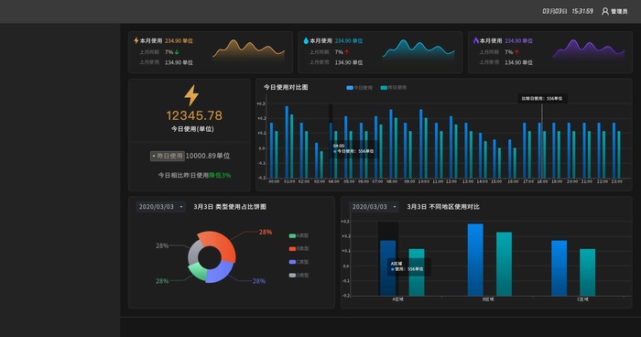Screen dimensions: 641x337
Task: Toggle the 昨日使用 legend series in chart
Action: pos(393,88)
